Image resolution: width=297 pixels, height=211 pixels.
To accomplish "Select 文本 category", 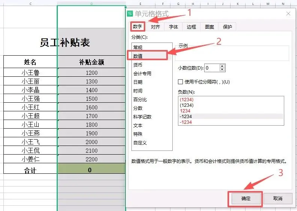I will pyautogui.click(x=152, y=125).
